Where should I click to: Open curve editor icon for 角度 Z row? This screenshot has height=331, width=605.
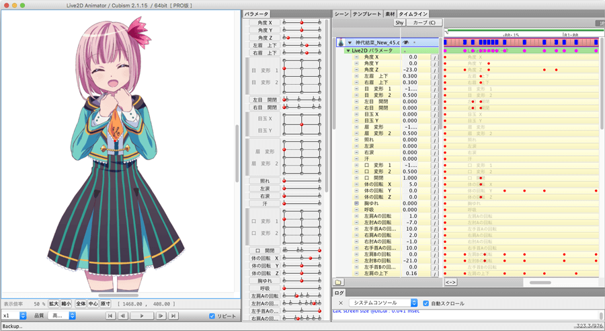coord(435,70)
